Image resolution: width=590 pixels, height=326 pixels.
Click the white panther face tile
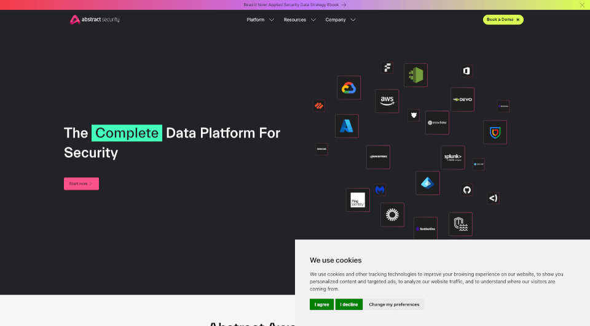click(414, 115)
